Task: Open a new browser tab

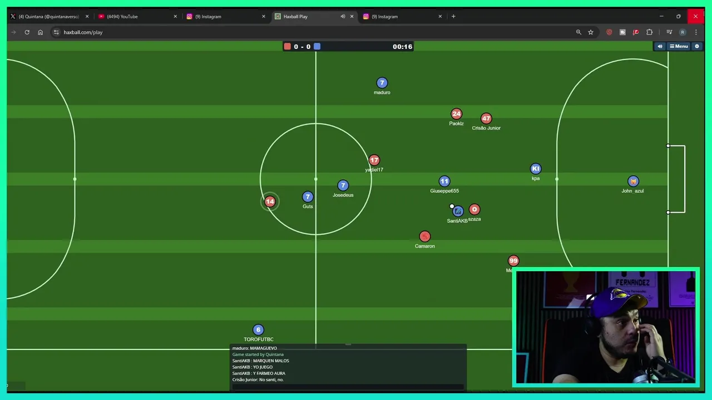Action: [453, 17]
